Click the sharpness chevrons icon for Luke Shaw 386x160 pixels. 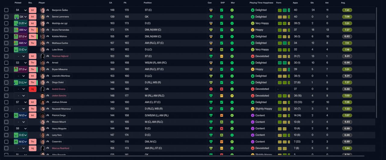tap(222, 50)
